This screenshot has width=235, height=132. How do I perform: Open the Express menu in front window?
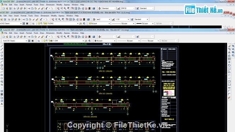pyautogui.click(x=67, y=33)
